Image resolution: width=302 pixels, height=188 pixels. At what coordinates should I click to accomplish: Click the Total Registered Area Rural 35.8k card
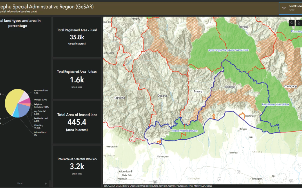coord(77,37)
